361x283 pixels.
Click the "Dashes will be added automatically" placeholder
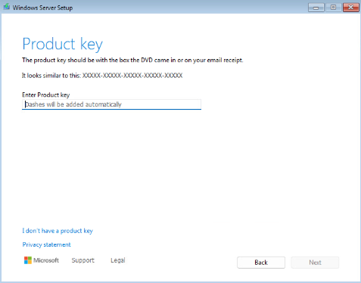pos(73,104)
